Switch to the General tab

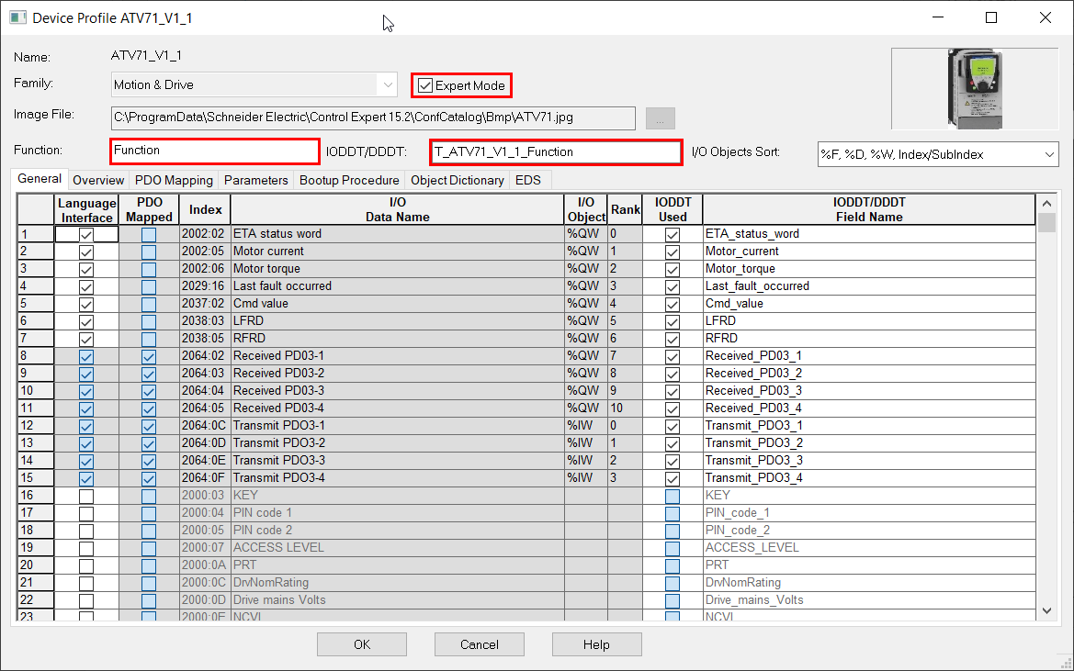[40, 178]
